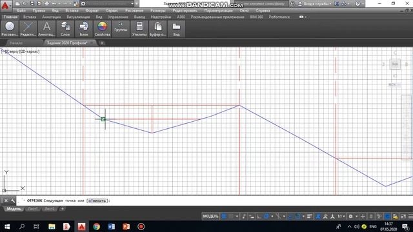Expand the Буфер обмена clipboard panel

(x=157, y=29)
